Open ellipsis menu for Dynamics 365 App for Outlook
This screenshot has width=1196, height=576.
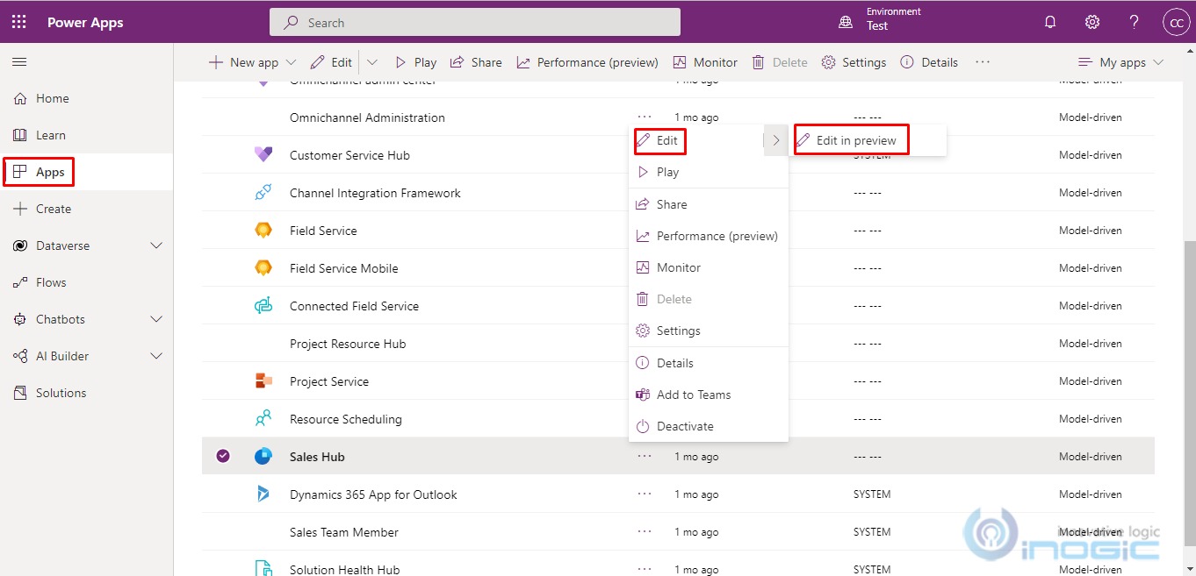click(645, 494)
